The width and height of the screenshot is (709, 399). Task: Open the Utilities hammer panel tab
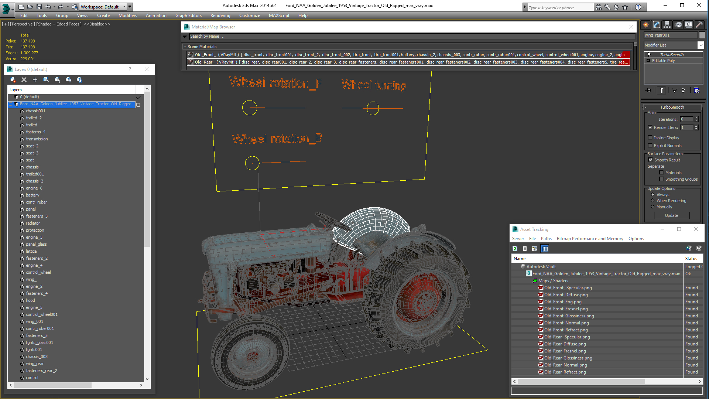point(699,25)
